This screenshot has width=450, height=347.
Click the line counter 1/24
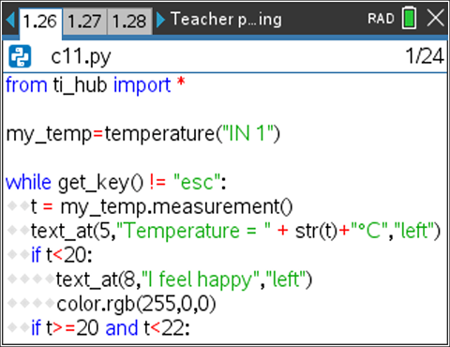425,56
